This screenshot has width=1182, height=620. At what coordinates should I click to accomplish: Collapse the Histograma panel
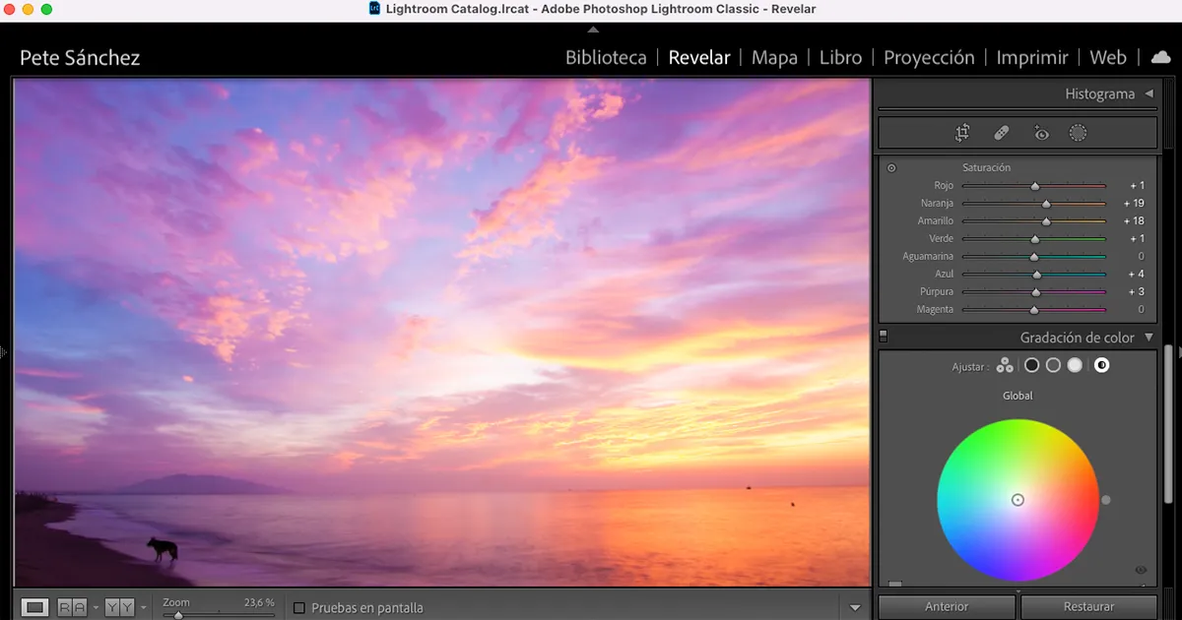point(1149,94)
